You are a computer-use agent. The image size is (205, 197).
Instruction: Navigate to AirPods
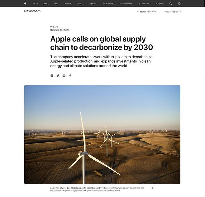(93, 3)
